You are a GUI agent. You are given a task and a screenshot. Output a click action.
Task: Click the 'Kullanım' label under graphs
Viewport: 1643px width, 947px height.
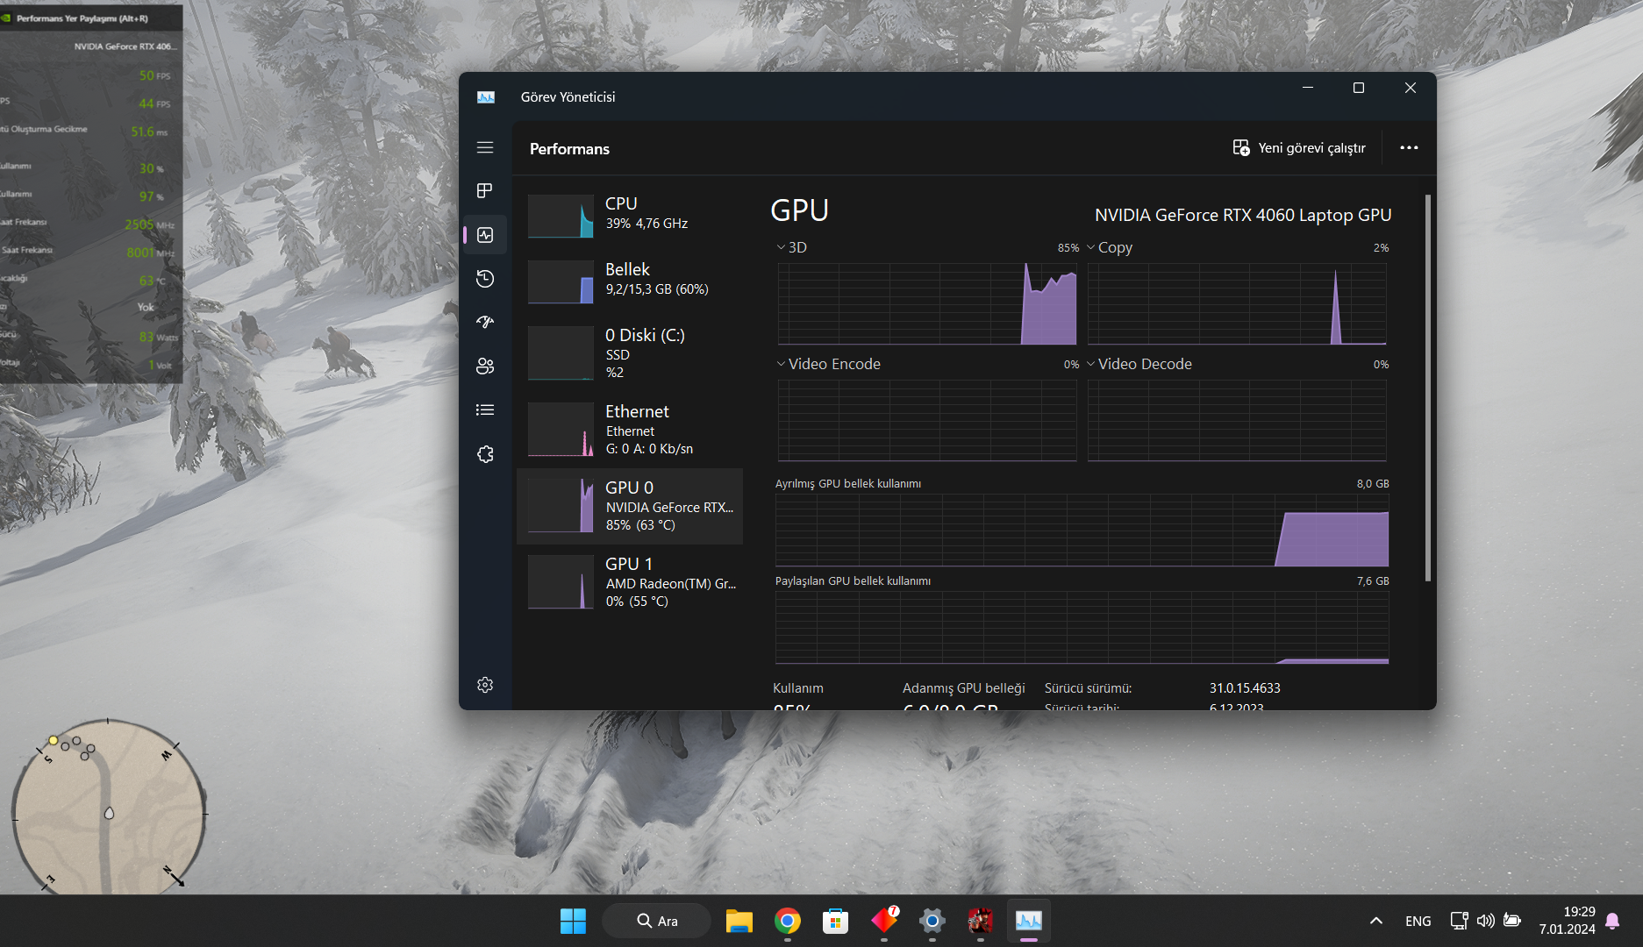798,688
